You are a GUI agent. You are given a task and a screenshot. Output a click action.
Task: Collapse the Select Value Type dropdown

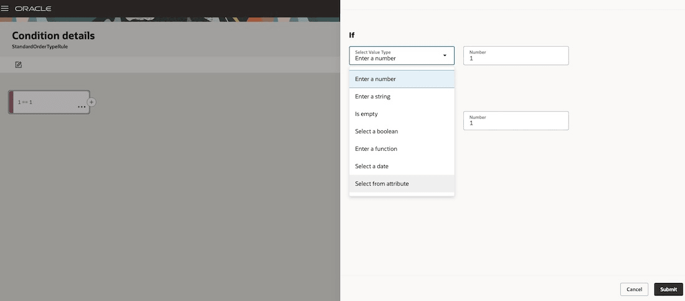tap(402, 55)
